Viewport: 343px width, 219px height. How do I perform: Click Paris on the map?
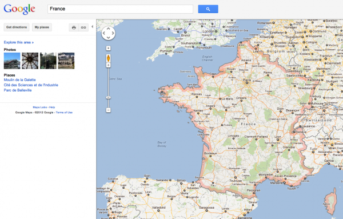[x=247, y=81]
